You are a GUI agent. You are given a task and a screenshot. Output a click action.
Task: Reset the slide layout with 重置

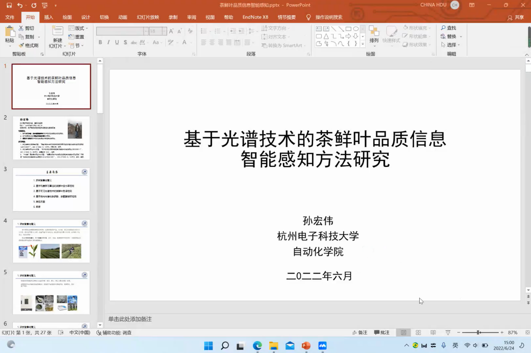(76, 37)
